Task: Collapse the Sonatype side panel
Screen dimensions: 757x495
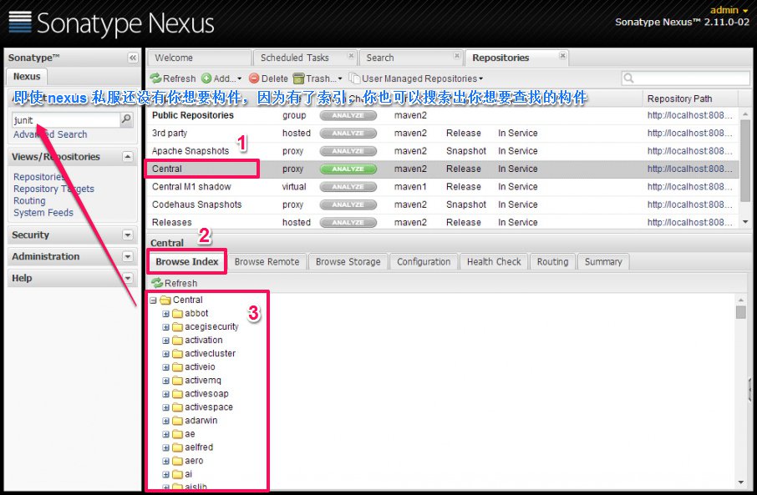Action: point(133,58)
